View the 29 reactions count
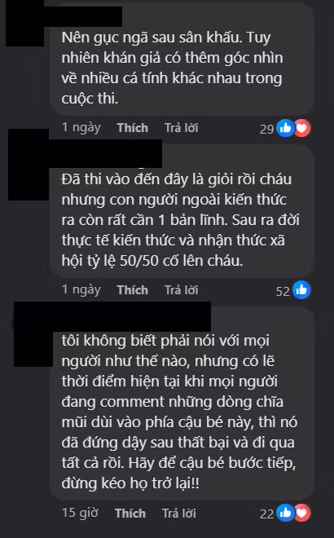The image size is (334, 538). point(266,129)
